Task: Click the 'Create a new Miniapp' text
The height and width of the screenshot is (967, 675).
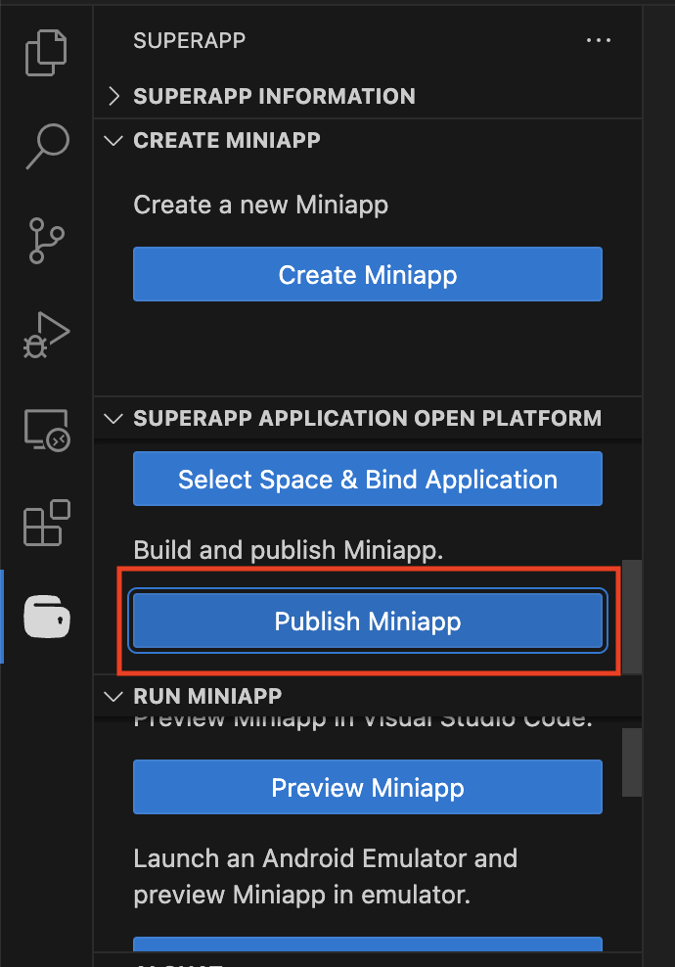Action: 261,205
